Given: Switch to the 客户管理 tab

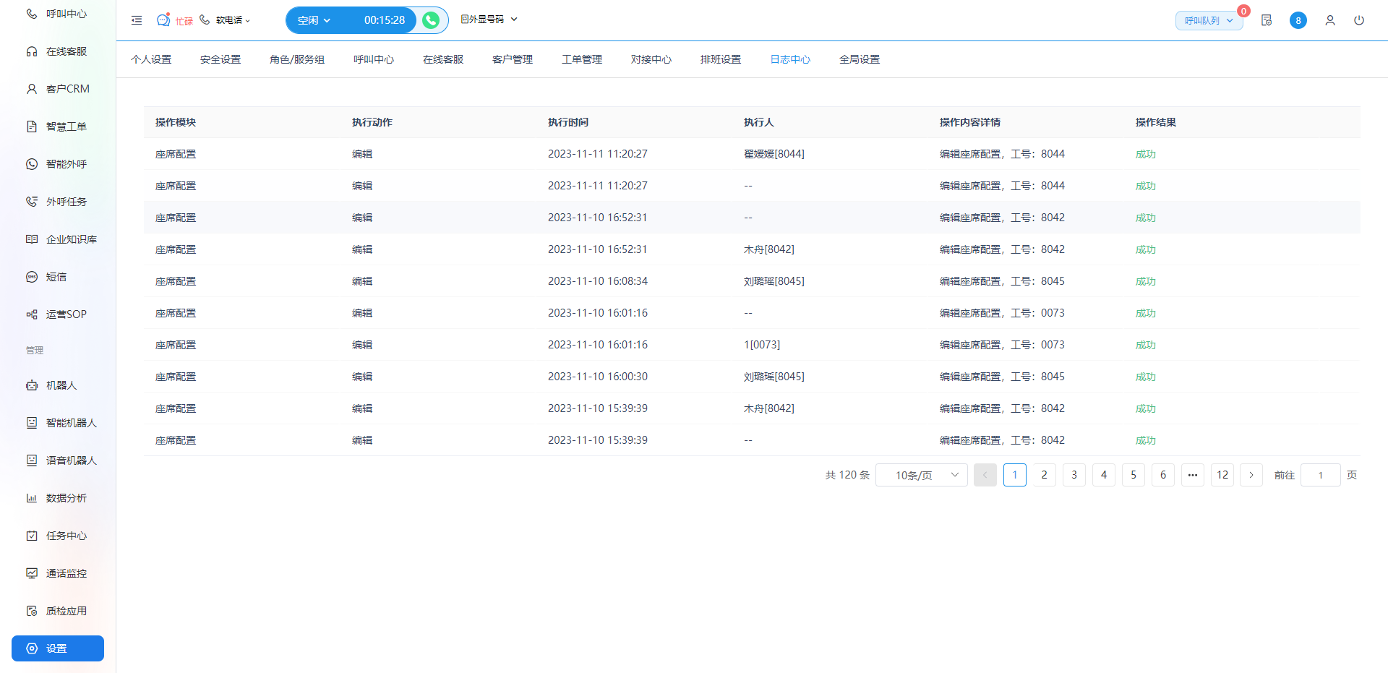Looking at the screenshot, I should click(513, 59).
